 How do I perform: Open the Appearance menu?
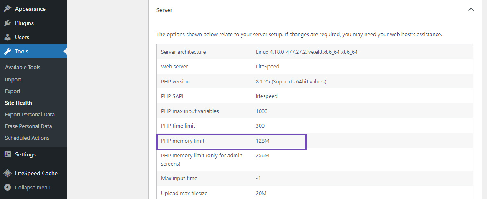(30, 9)
